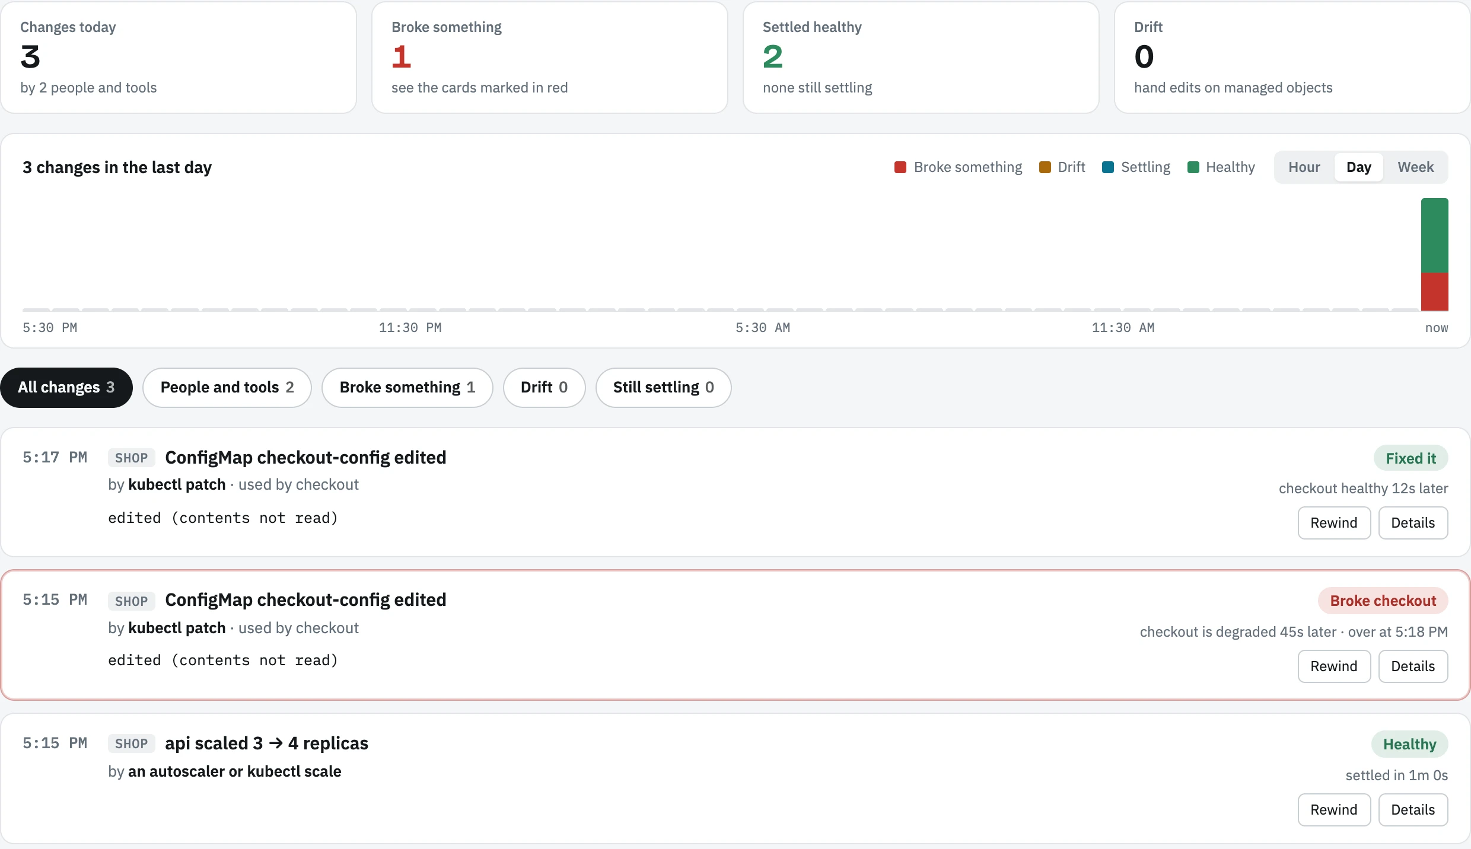
Task: Click SHOP tag on the 5:17 PM change
Action: pos(131,458)
